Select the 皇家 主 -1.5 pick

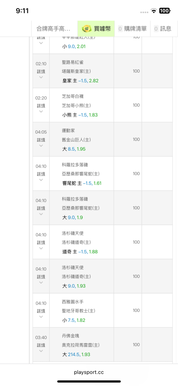(x=80, y=81)
